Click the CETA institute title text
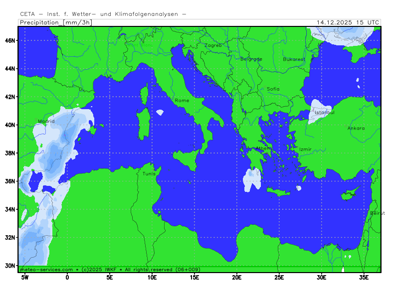The height and width of the screenshot is (299, 399). tap(103, 14)
